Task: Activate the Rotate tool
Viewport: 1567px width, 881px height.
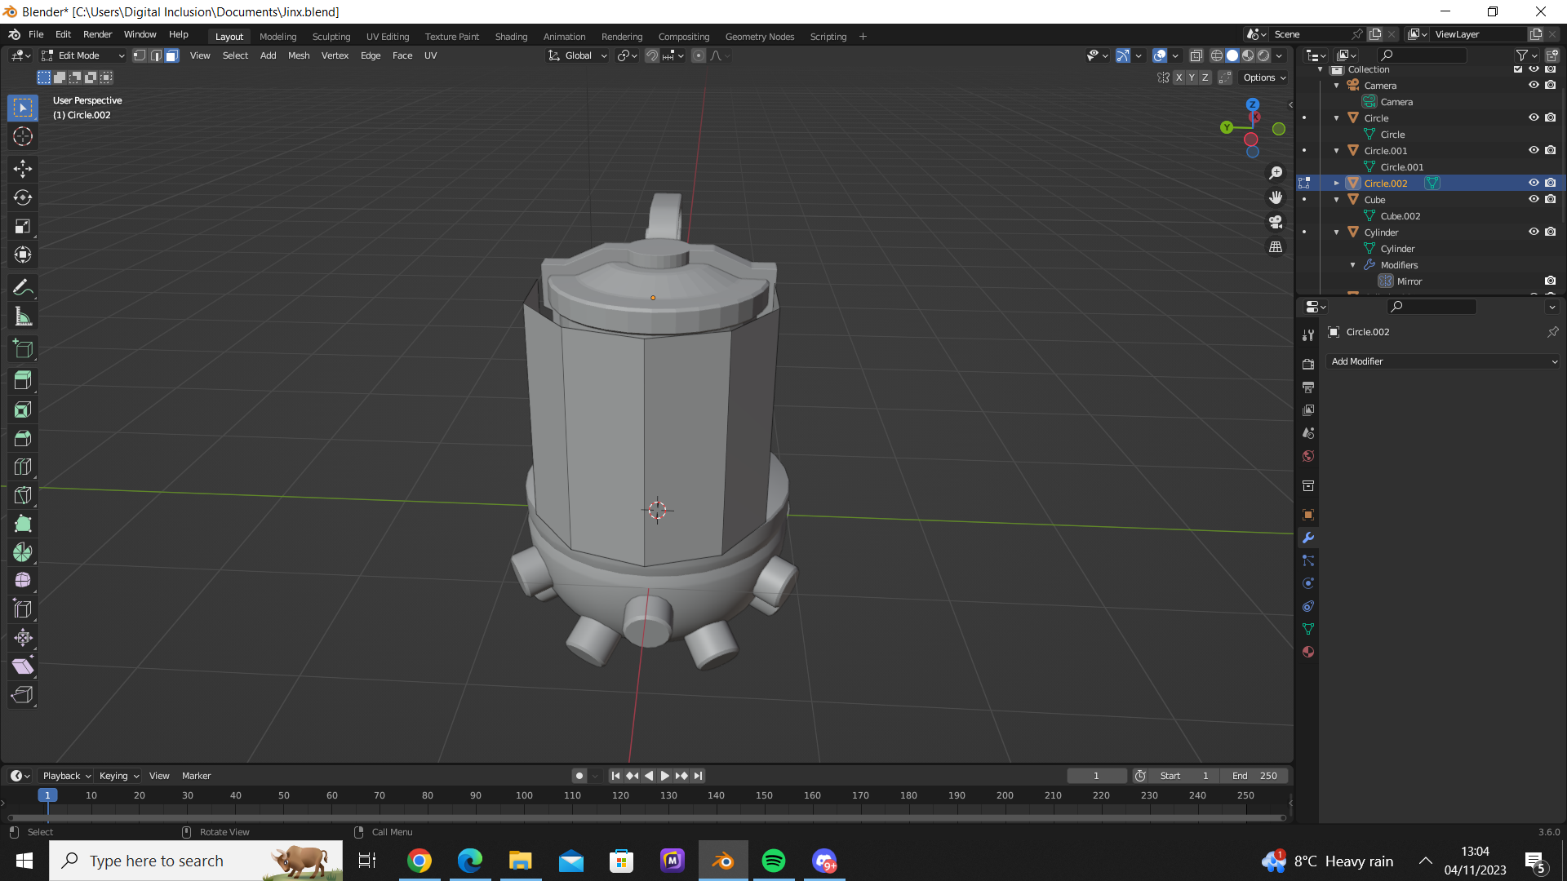Action: [x=23, y=197]
